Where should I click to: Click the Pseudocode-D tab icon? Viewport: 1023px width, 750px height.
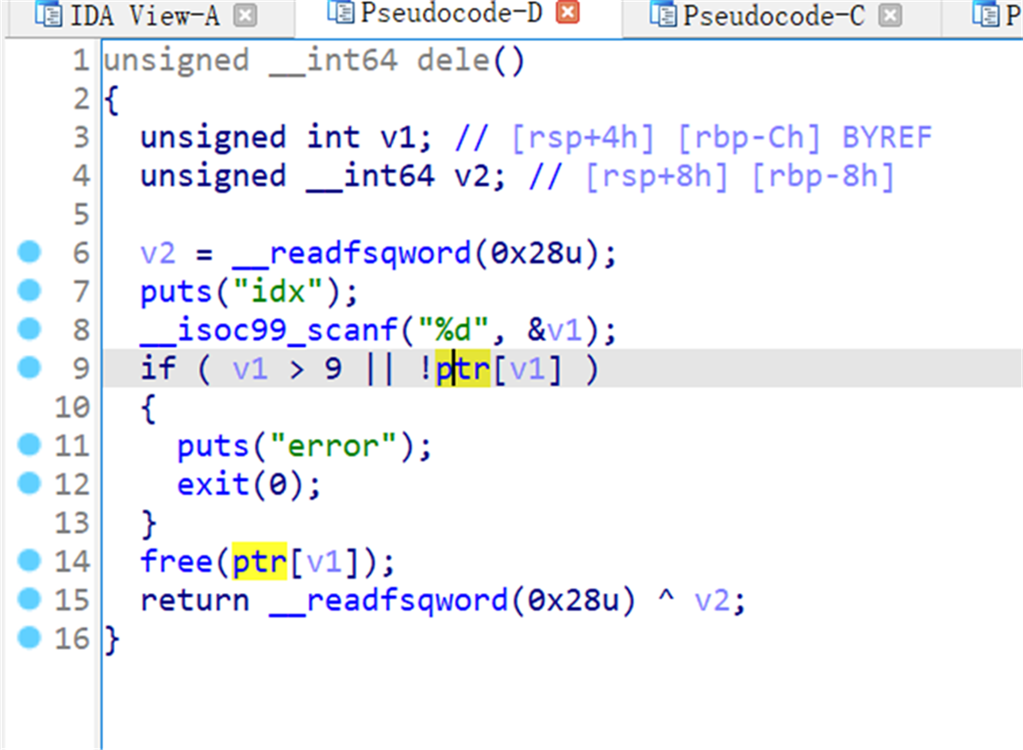coord(341,13)
